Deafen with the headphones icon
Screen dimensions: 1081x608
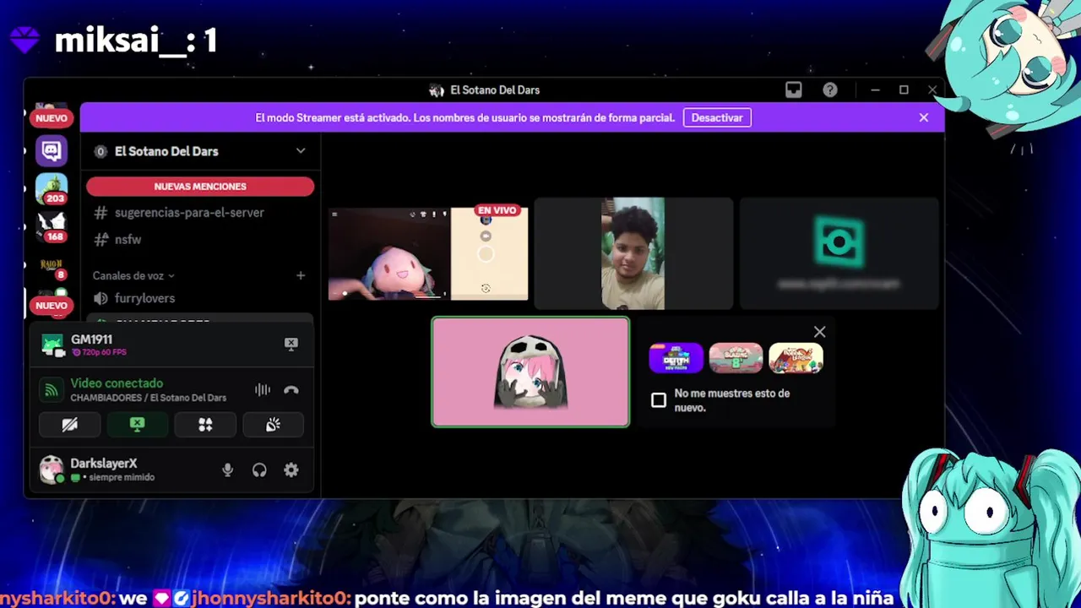coord(259,470)
